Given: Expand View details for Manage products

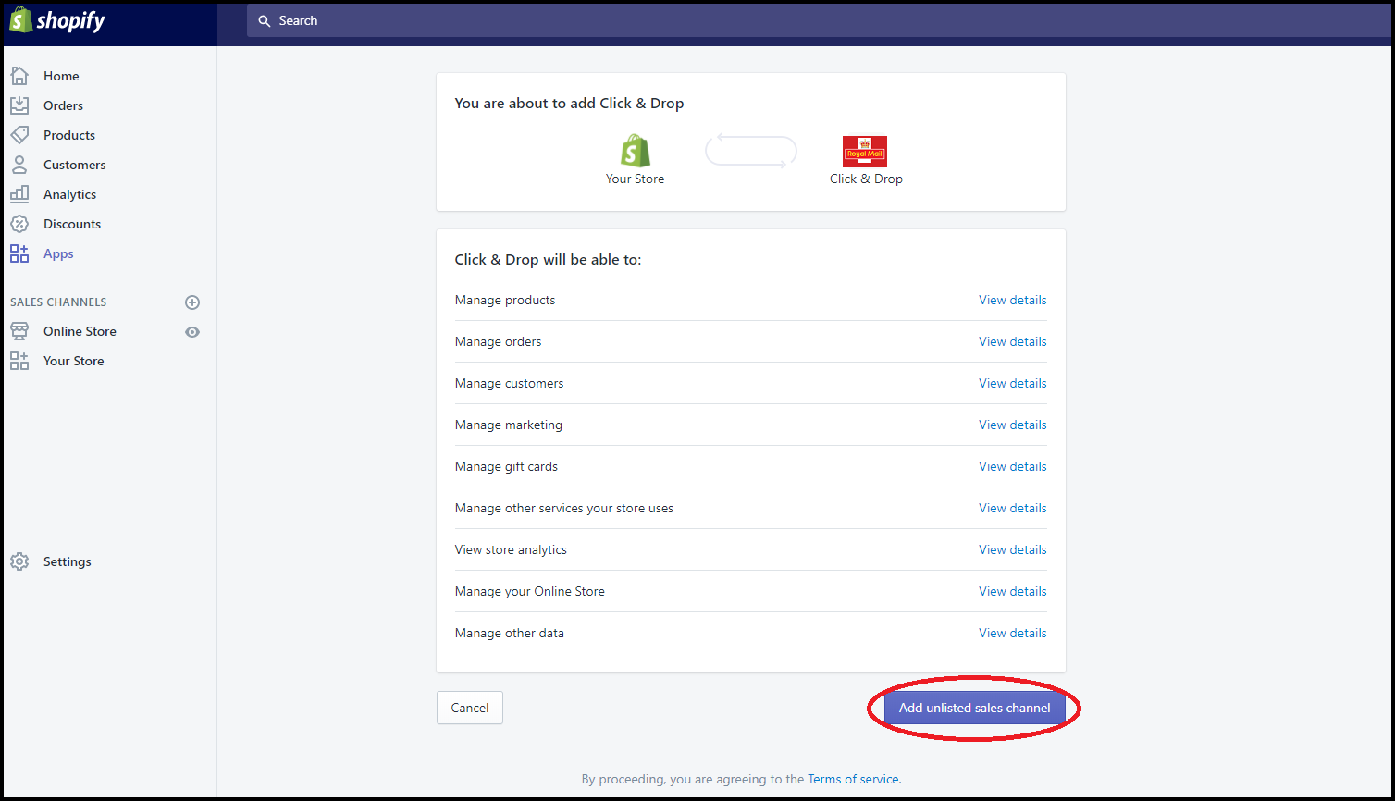Looking at the screenshot, I should coord(1012,300).
